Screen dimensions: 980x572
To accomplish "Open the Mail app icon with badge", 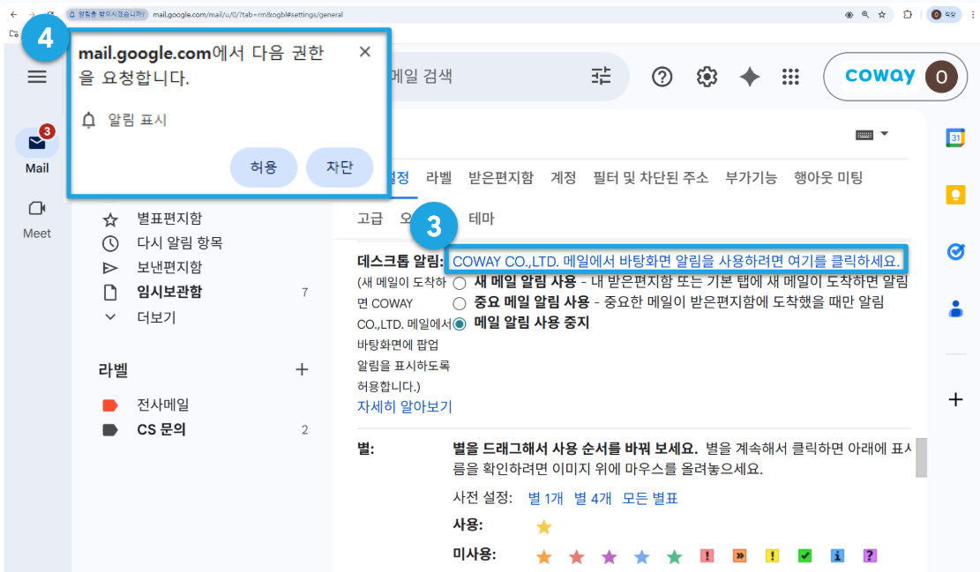I will pos(37,143).
